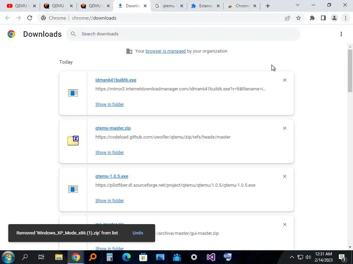
Task: Remove qtemu-master.zip from the list
Action: coord(284,128)
